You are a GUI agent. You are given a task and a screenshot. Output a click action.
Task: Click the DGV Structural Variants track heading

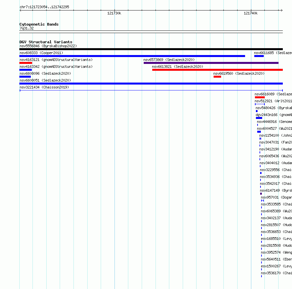pos(46,42)
